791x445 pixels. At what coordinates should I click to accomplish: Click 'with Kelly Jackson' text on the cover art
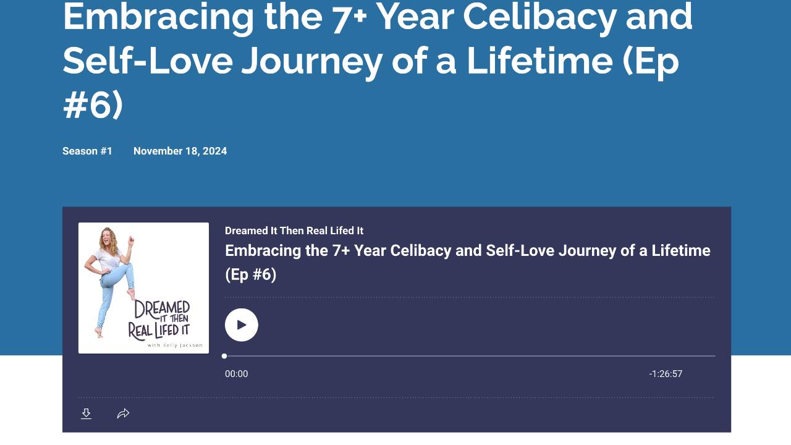click(x=175, y=345)
